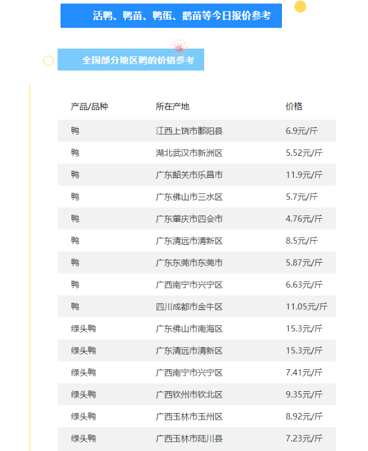Select the 湖北武汉市新洲区 location cell
Screen dimensions: 368x451
[189, 153]
